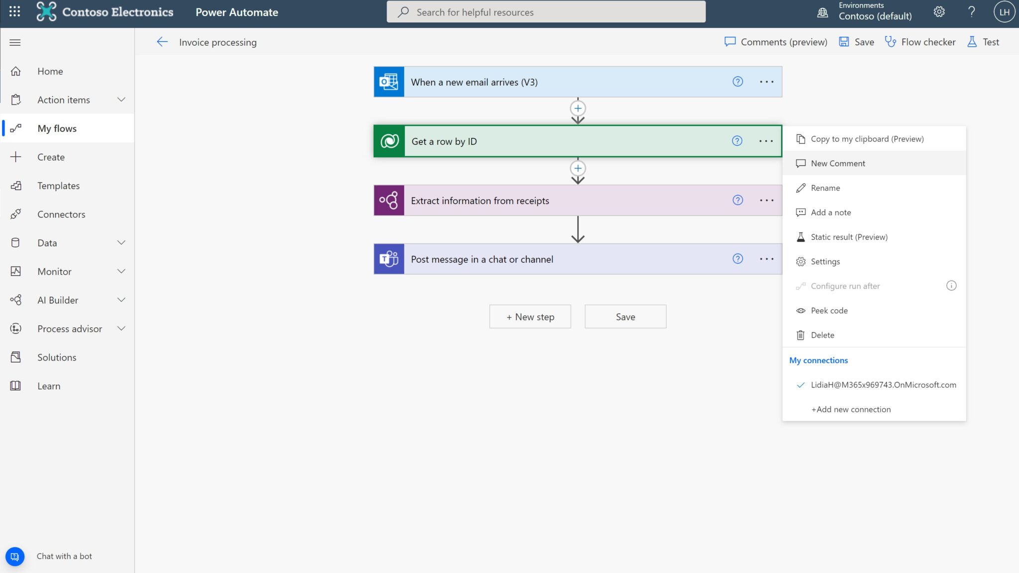The width and height of the screenshot is (1019, 573).
Task: Open help via the question mark icon
Action: point(971,12)
